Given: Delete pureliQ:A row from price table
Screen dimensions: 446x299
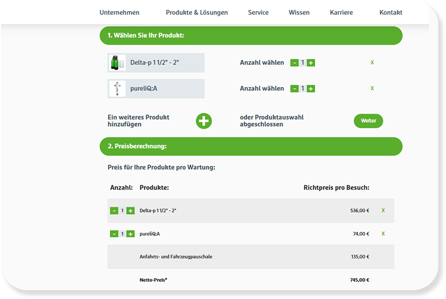Looking at the screenshot, I should click(x=383, y=233).
